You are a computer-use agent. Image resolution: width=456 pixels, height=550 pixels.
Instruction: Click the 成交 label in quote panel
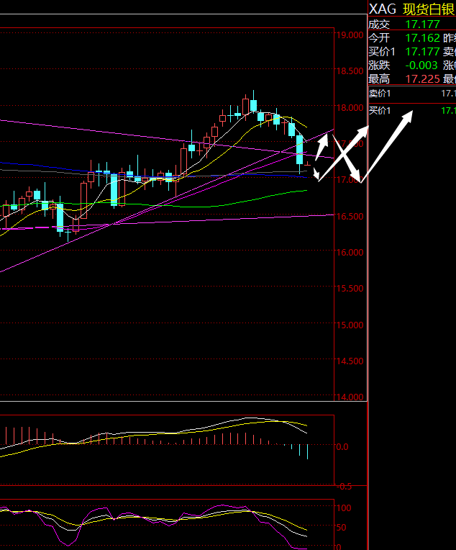[379, 24]
